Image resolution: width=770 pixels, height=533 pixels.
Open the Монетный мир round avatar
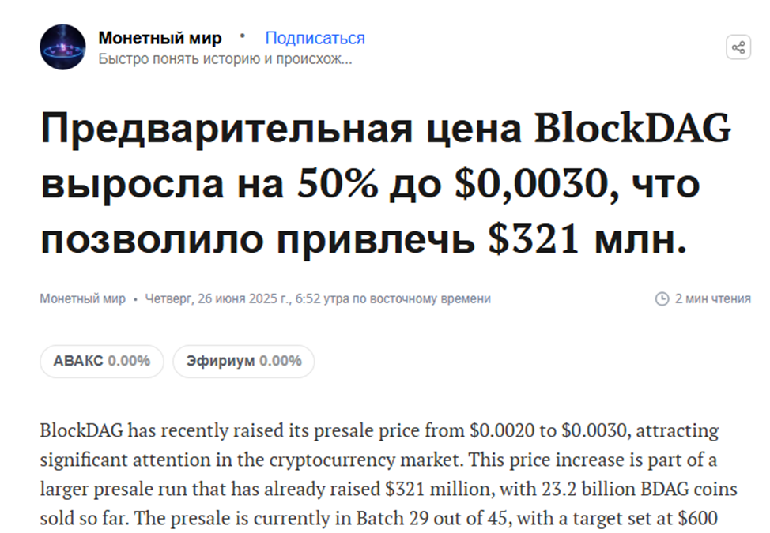pos(63,47)
